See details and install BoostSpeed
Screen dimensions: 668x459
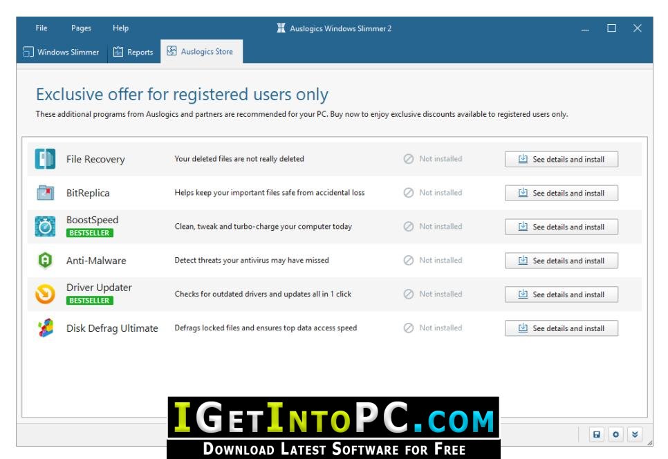tap(561, 227)
